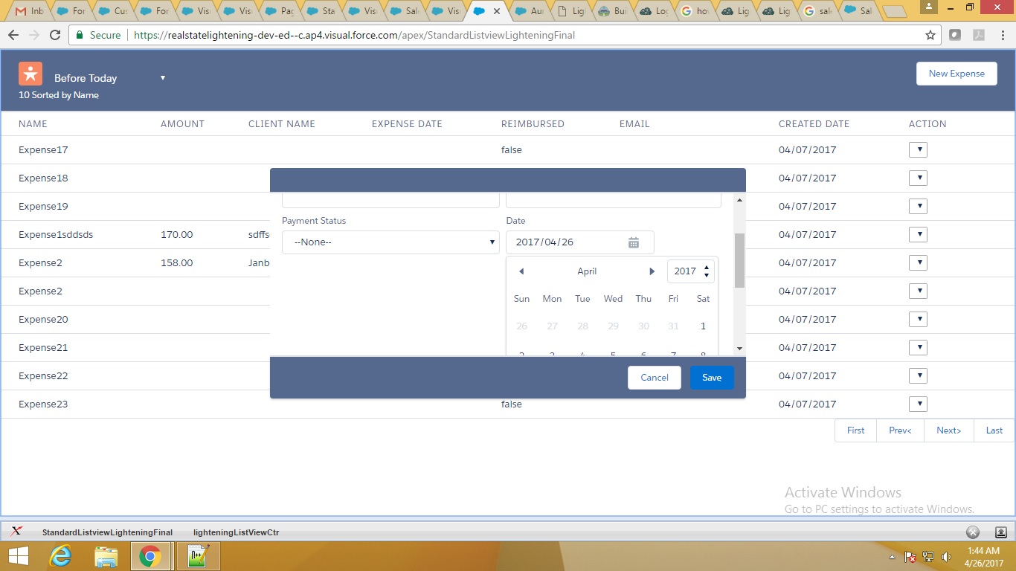Open Windows Start menu
The height and width of the screenshot is (571, 1016).
coord(19,555)
